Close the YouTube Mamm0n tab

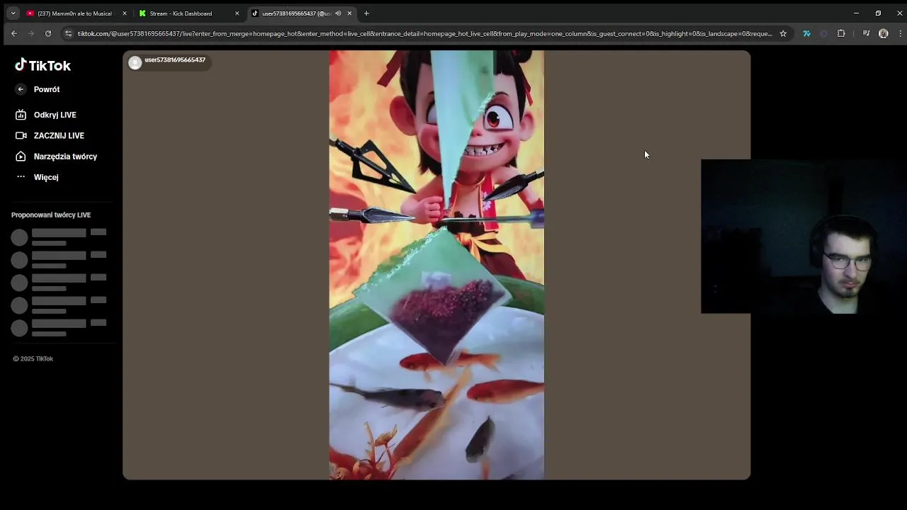point(125,13)
